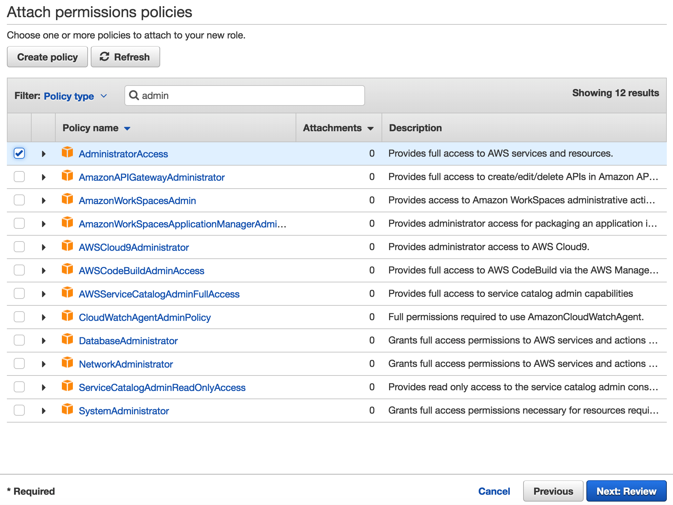Click the AmazonWorkSpacesAdmin policy box icon
The image size is (673, 505).
[x=67, y=199]
